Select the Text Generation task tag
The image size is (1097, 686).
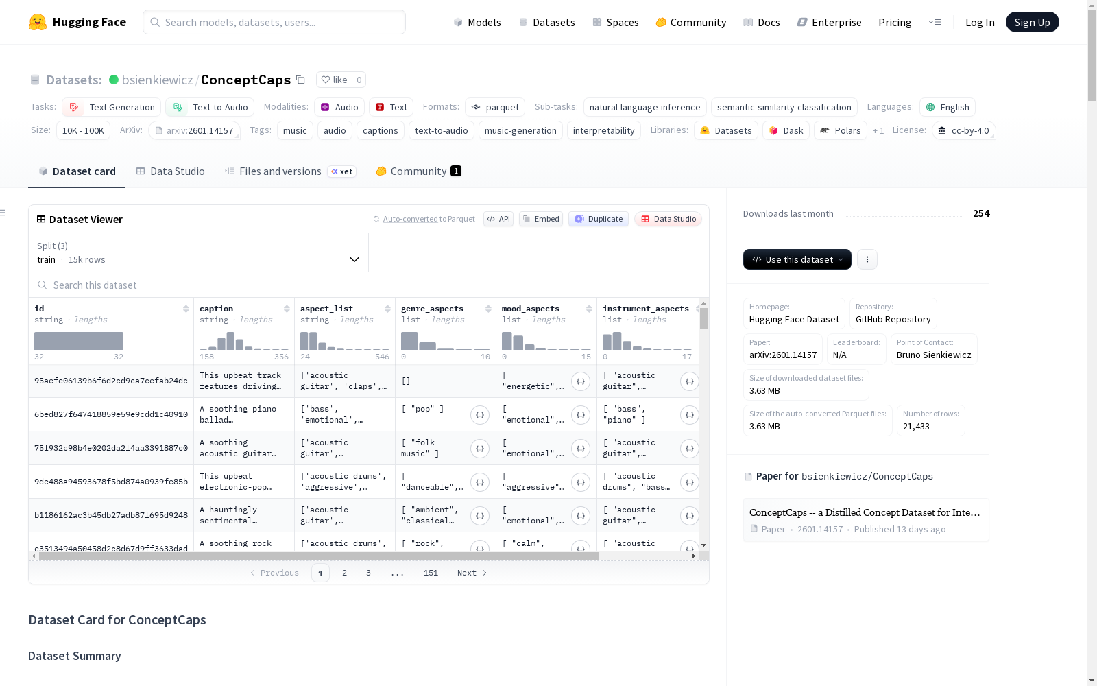point(111,107)
